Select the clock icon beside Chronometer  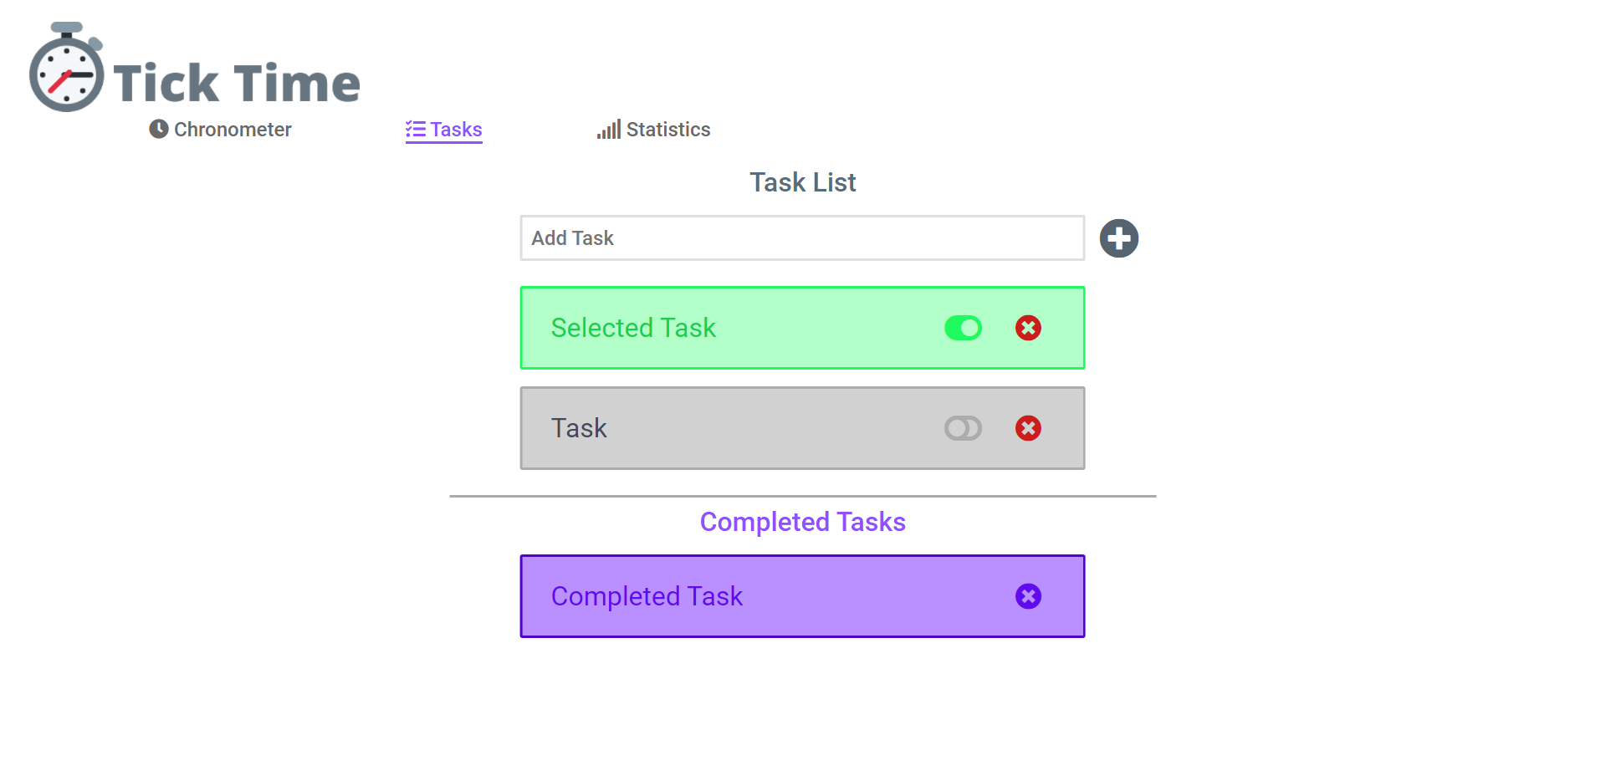click(x=158, y=129)
